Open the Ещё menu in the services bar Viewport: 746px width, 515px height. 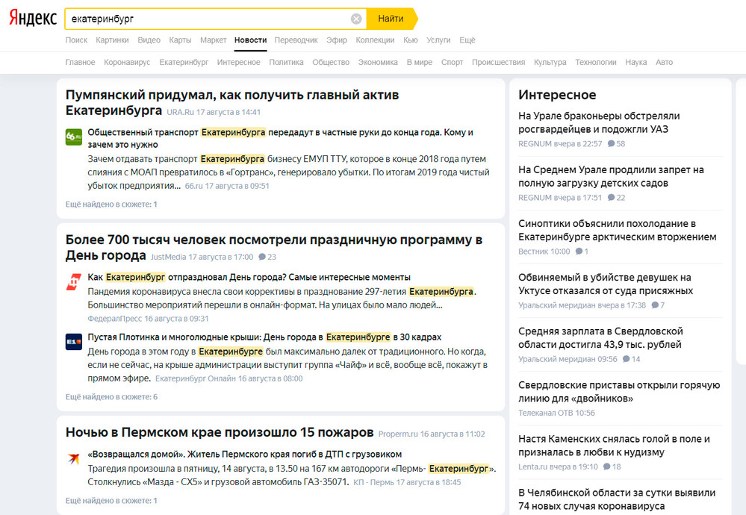click(x=467, y=40)
